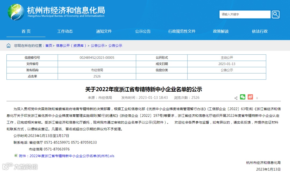Follow the 信息公开（资源库） breadcrumb link

pos(71,46)
